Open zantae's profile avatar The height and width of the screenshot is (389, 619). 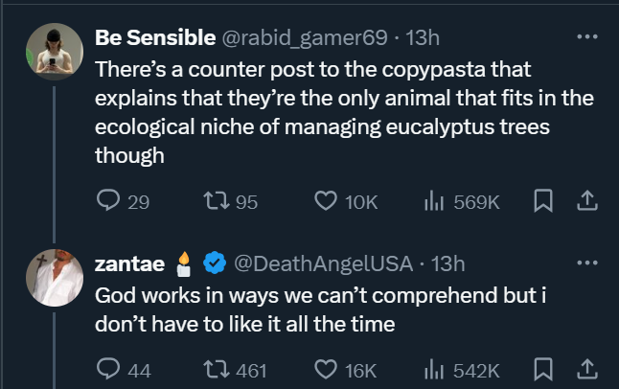pos(52,277)
